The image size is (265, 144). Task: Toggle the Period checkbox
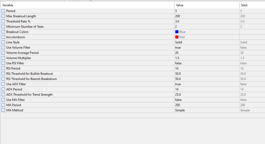3,11
